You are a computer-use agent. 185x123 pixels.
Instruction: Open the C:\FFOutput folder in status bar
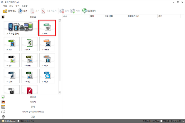tap(9, 121)
